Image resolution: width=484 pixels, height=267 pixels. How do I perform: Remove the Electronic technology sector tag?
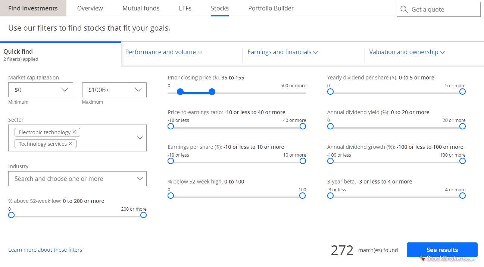coord(74,132)
